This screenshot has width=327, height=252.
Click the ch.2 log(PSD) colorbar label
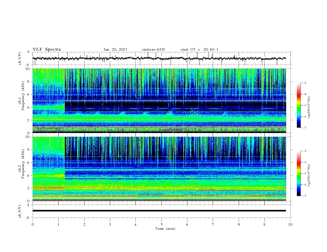coord(309,175)
